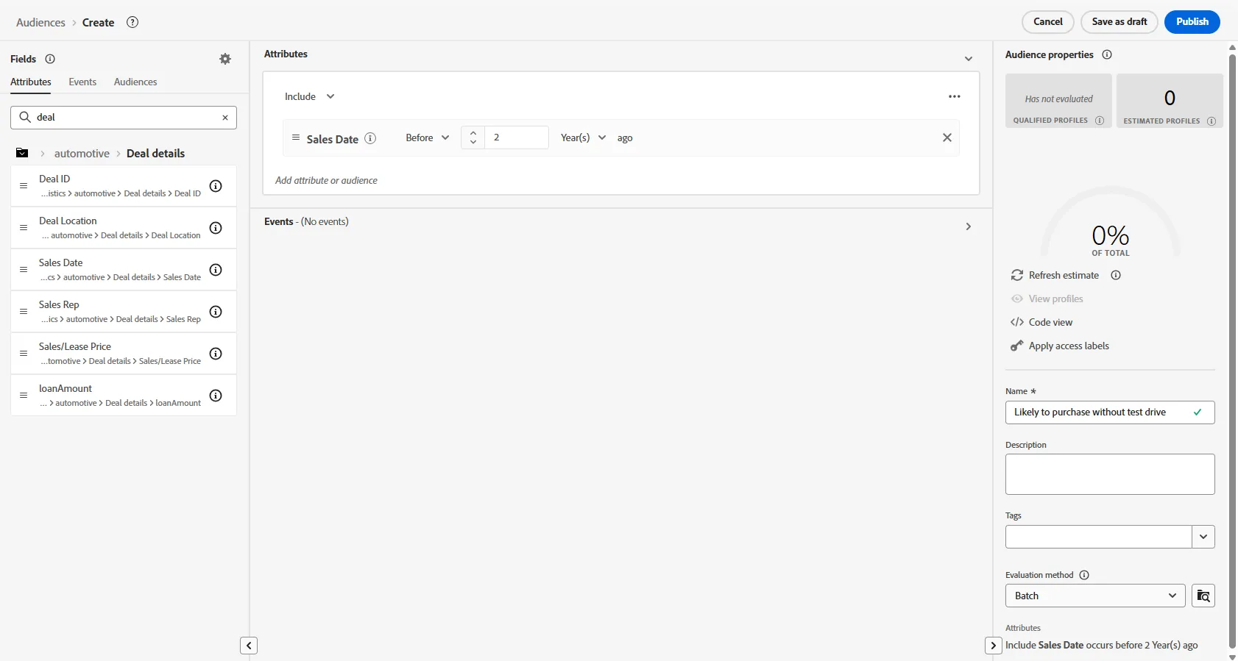Show info for loanAmount field
The height and width of the screenshot is (661, 1238).
click(216, 396)
